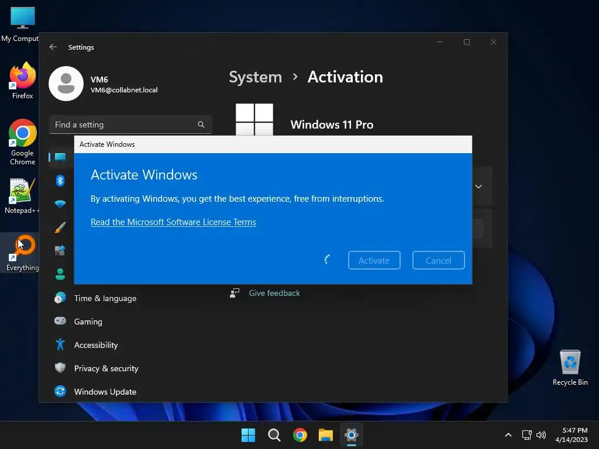Open Apps sidebar icon
The height and width of the screenshot is (449, 599).
click(60, 250)
